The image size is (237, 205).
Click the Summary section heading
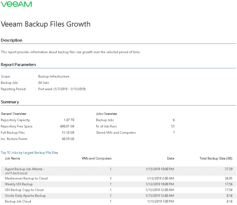[x=10, y=102]
